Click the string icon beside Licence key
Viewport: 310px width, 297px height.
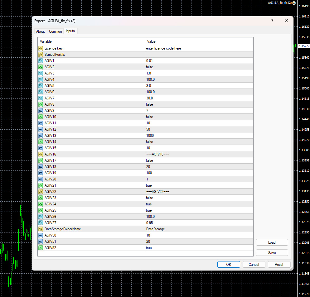(41, 48)
